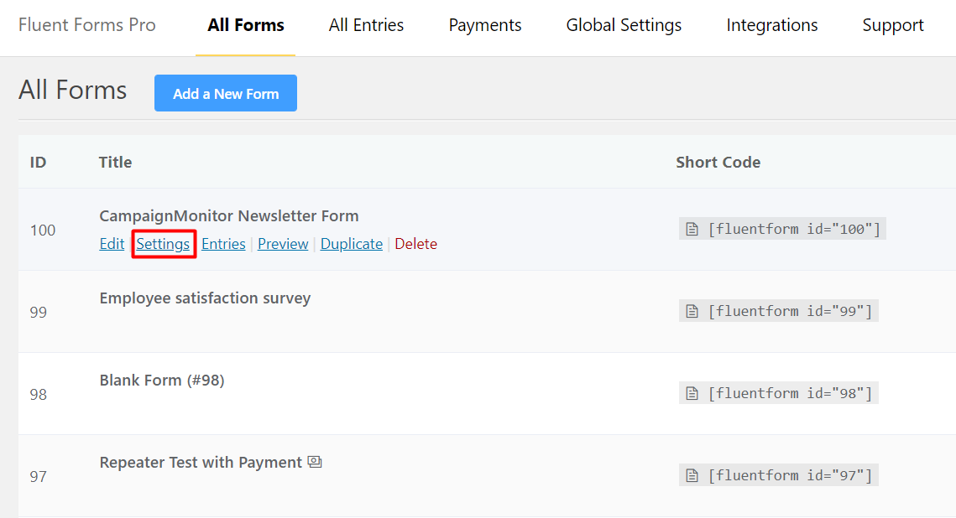Open the All Entries tab
Image resolution: width=956 pixels, height=518 pixels.
(366, 26)
